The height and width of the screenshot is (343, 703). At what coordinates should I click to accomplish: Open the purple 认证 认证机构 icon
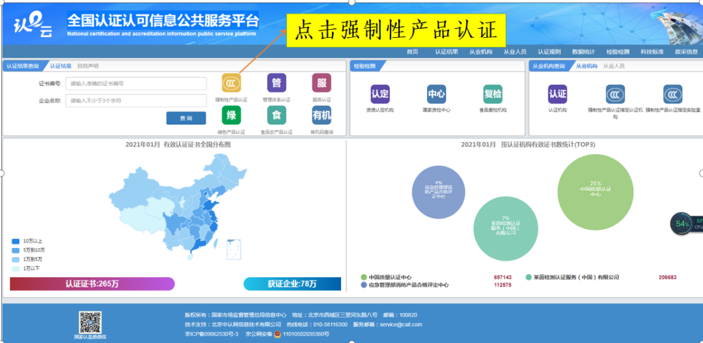click(x=557, y=94)
